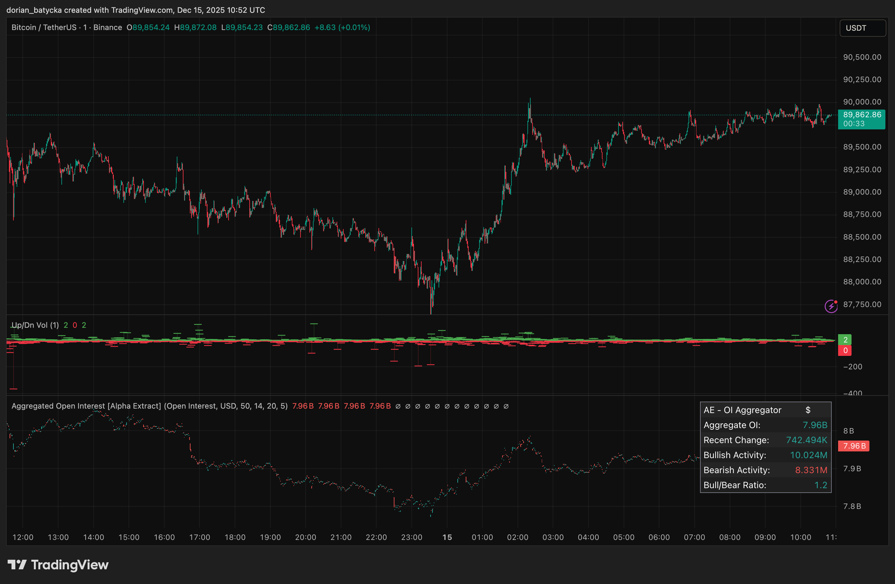
Task: Click the current price label 89,862.86
Action: click(861, 115)
